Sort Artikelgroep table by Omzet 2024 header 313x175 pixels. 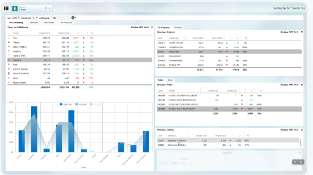coord(63,33)
